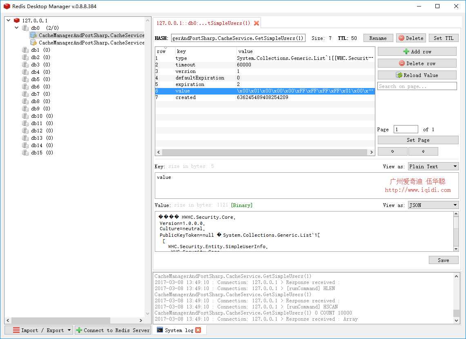Viewport: 466px width, 339px height.
Task: Delete row from the hash table
Action: 417,64
